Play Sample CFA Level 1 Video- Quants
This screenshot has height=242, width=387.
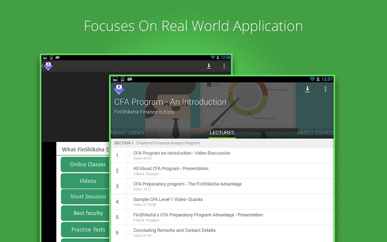168,201
